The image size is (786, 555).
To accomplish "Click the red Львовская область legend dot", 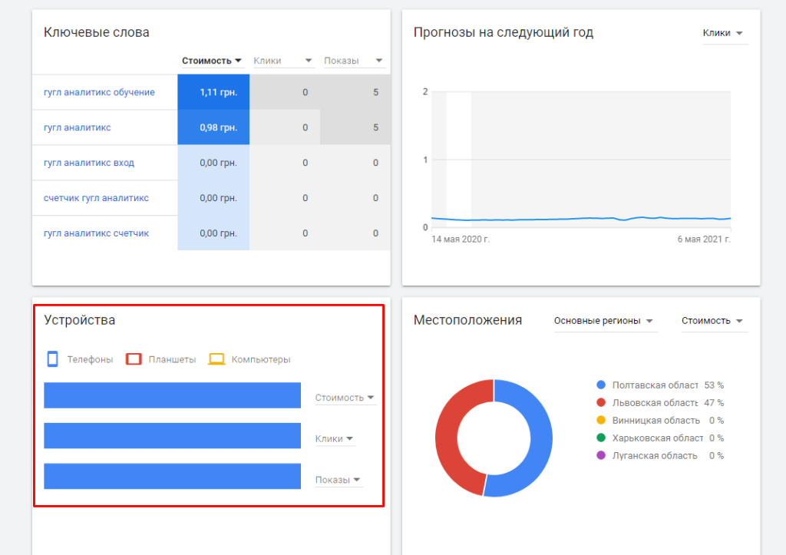I will [x=601, y=403].
